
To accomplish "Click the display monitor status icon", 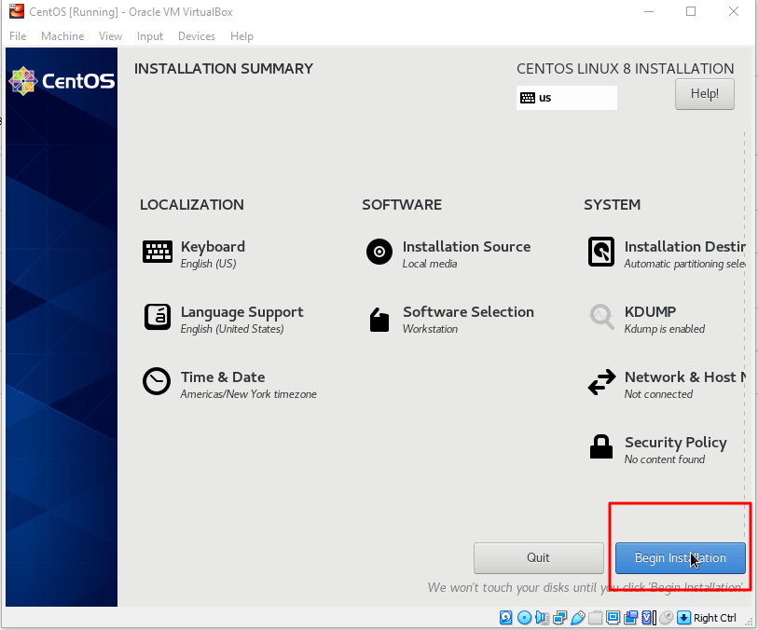I will (613, 618).
